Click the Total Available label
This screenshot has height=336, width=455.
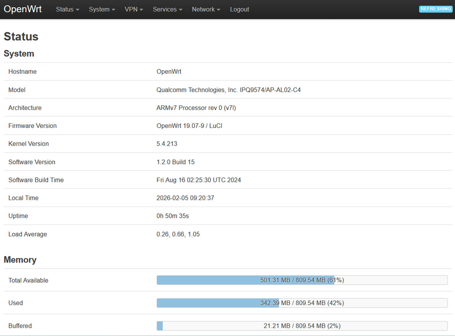pyautogui.click(x=28, y=280)
